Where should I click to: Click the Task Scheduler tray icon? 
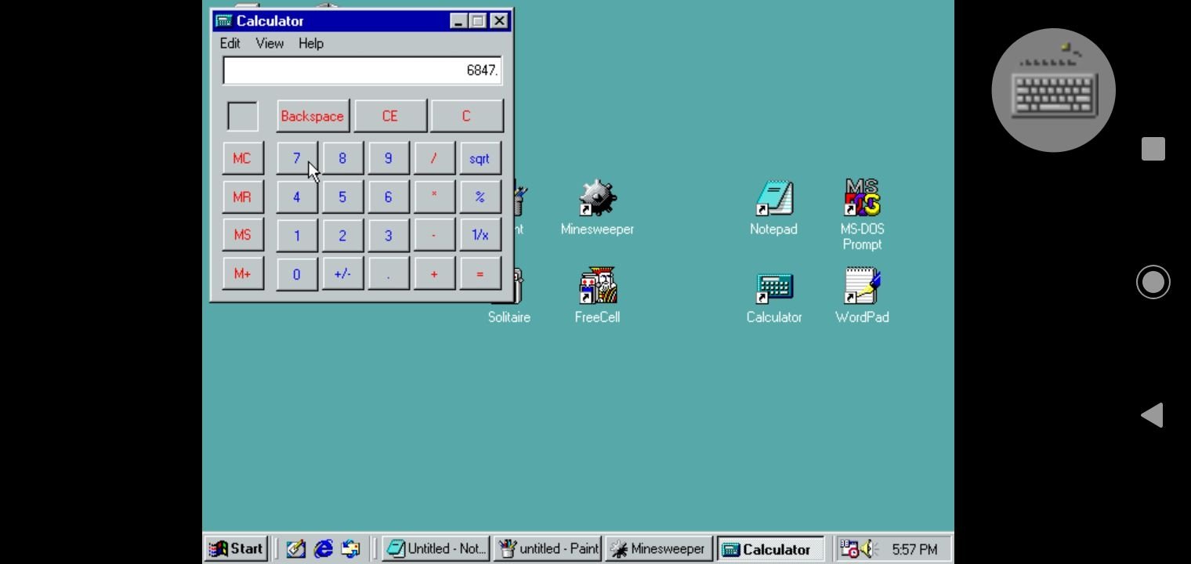(849, 548)
